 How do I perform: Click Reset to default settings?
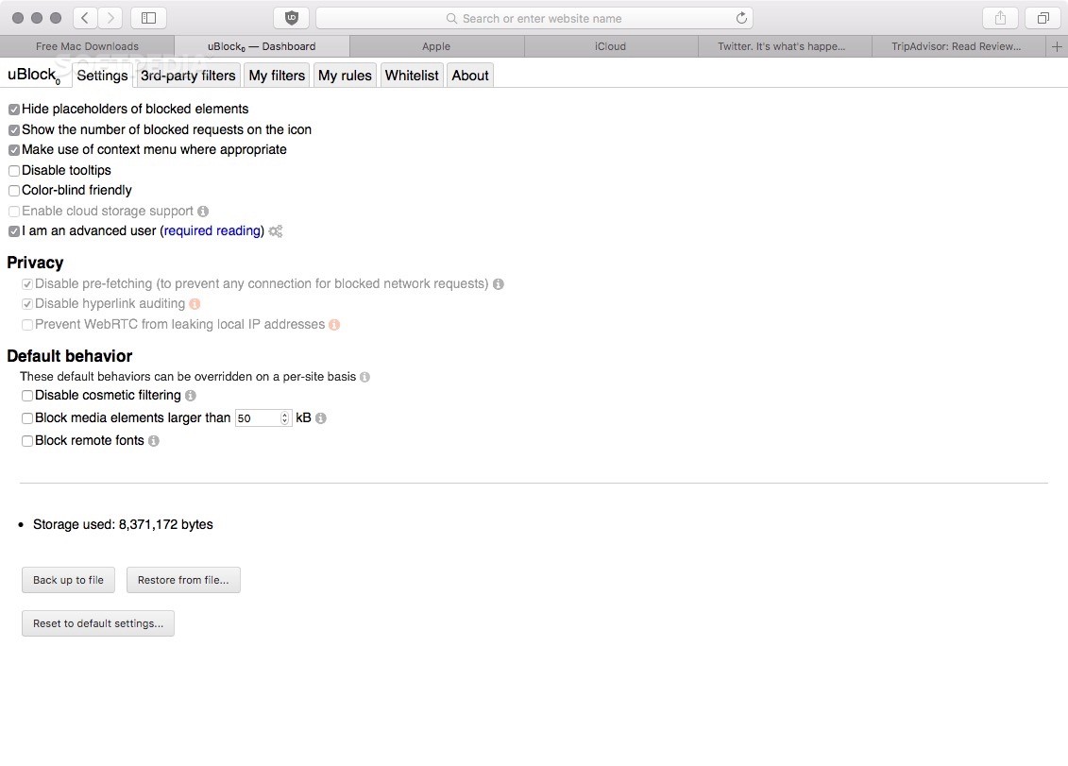pyautogui.click(x=97, y=623)
